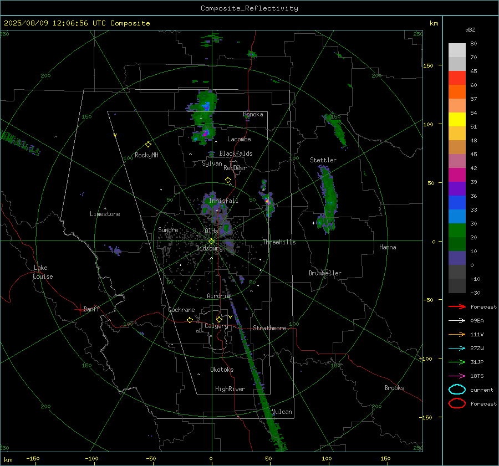
Task: Click the Didsbury label
Action: (x=209, y=248)
